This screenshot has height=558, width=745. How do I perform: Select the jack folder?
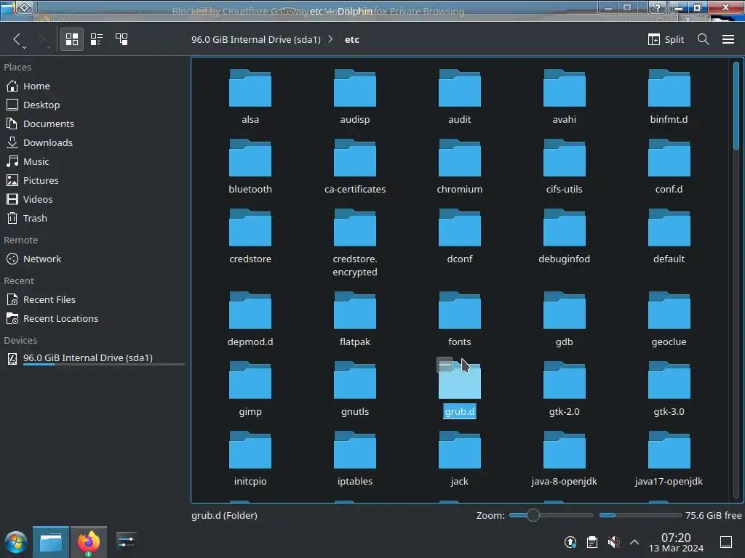[460, 459]
